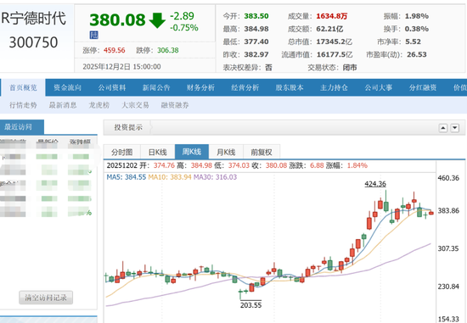The height and width of the screenshot is (323, 467).
Task: Open 新闻公告 navigation tab
Action: click(156, 87)
